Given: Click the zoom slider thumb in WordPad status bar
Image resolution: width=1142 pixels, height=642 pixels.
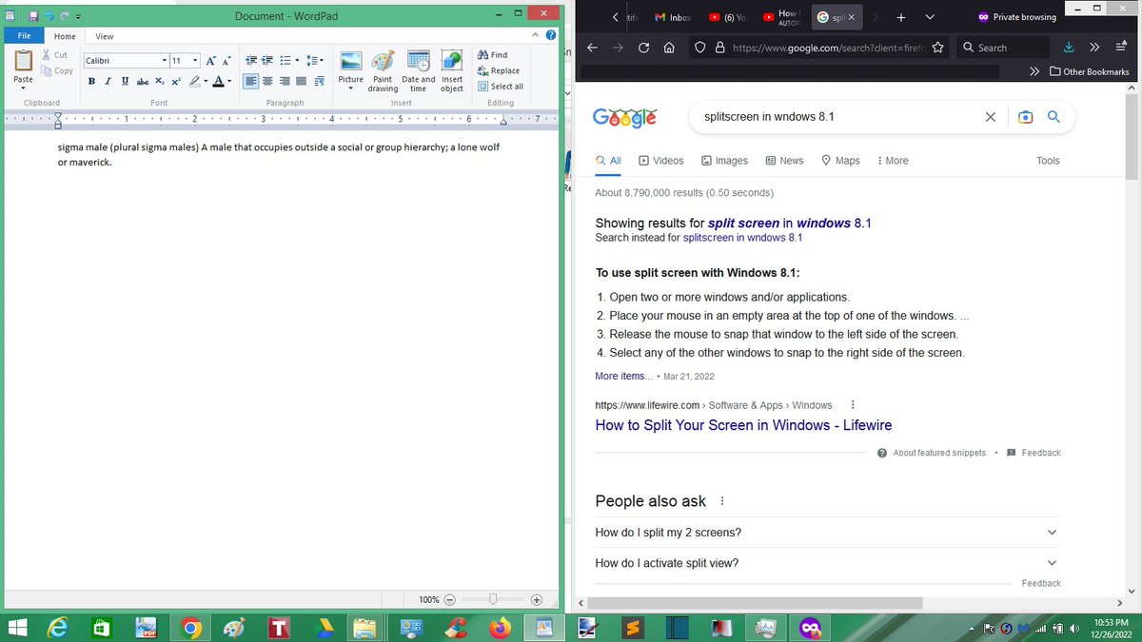Looking at the screenshot, I should 493,599.
